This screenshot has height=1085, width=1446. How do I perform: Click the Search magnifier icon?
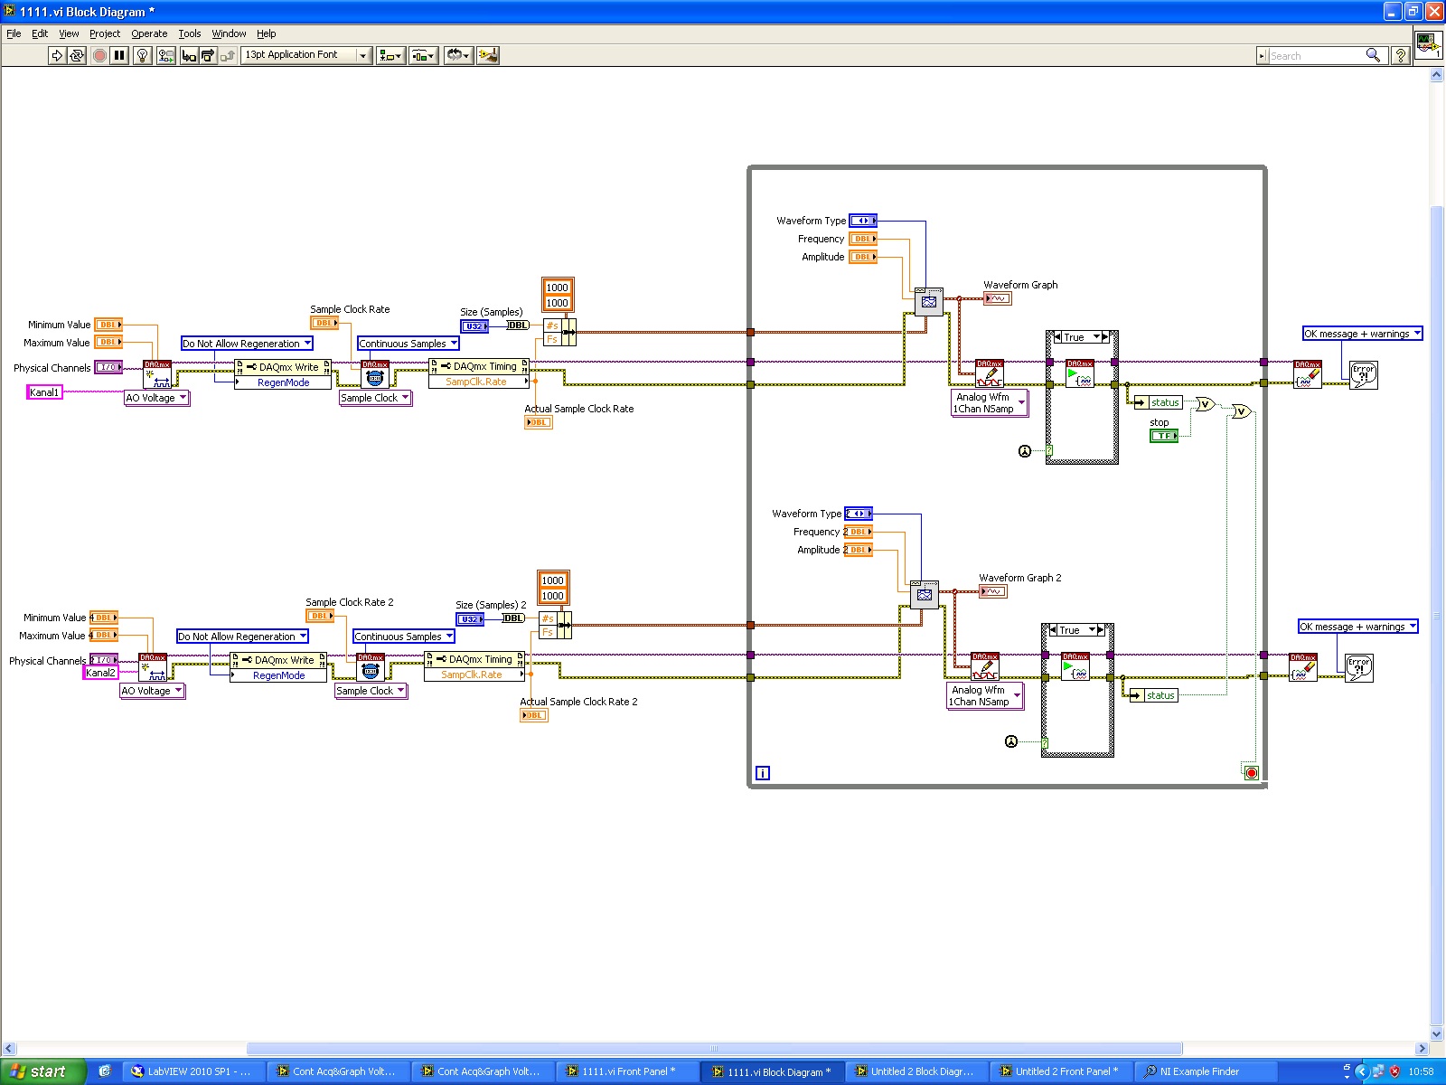point(1373,55)
